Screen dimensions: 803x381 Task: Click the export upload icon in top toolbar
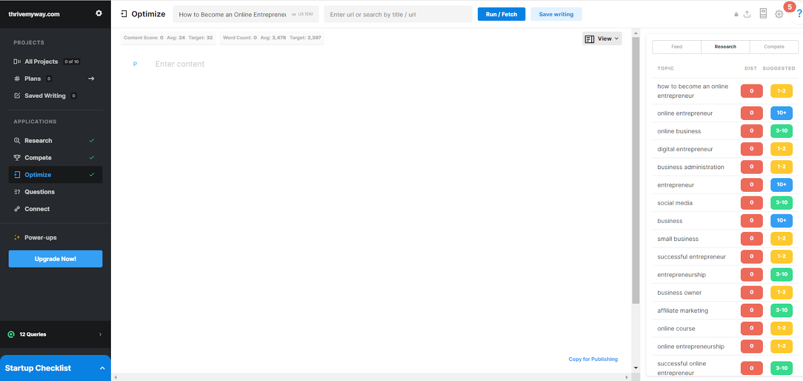click(747, 14)
